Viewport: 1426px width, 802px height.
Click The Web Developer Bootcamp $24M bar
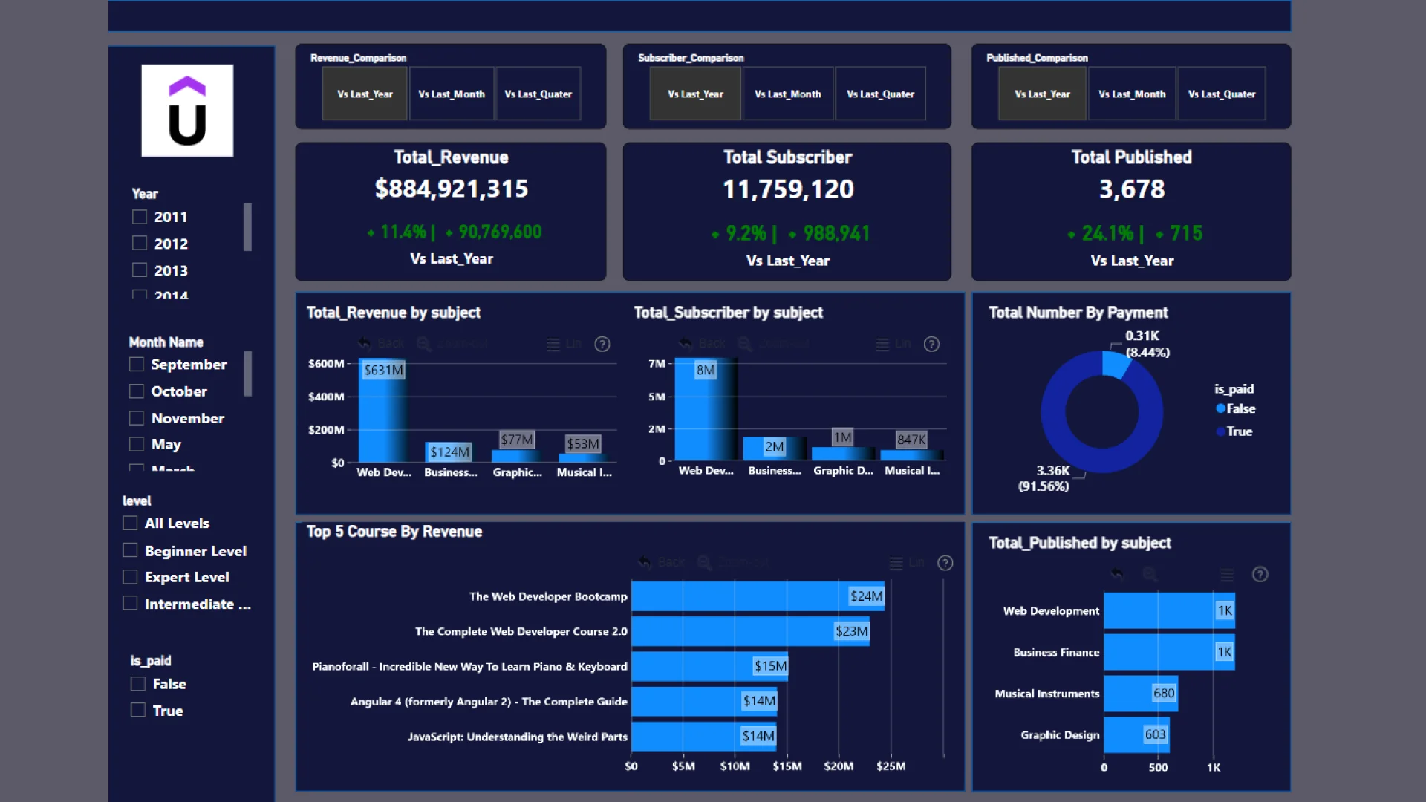(758, 596)
